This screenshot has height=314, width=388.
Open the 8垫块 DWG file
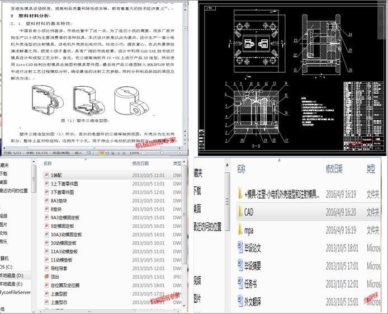pos(56,209)
